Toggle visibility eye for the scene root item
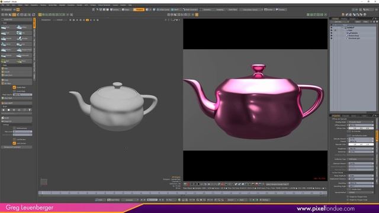The width and height of the screenshot is (379, 213). pyautogui.click(x=332, y=28)
